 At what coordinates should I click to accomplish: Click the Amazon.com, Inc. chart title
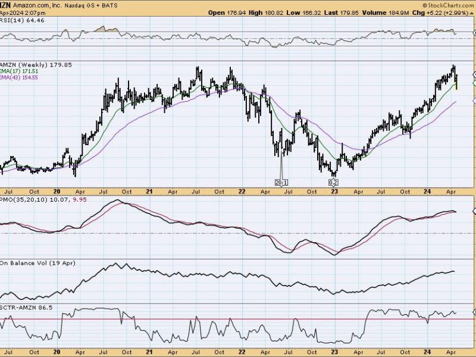click(x=36, y=5)
